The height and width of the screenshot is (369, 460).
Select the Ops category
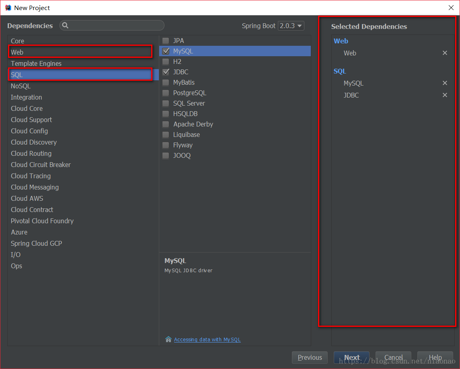coord(83,266)
